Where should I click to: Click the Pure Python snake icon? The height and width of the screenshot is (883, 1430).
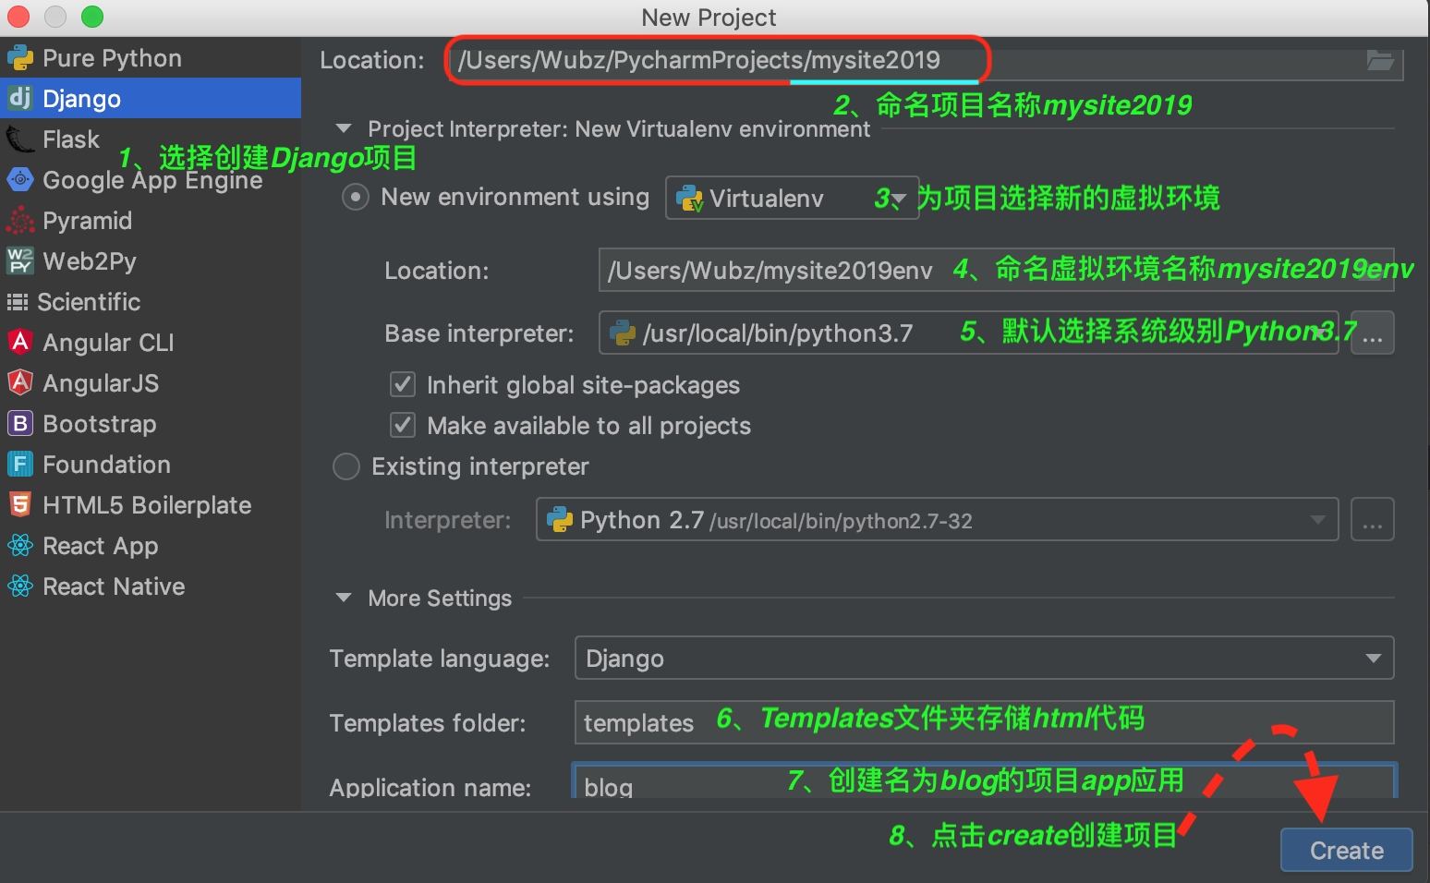(20, 58)
